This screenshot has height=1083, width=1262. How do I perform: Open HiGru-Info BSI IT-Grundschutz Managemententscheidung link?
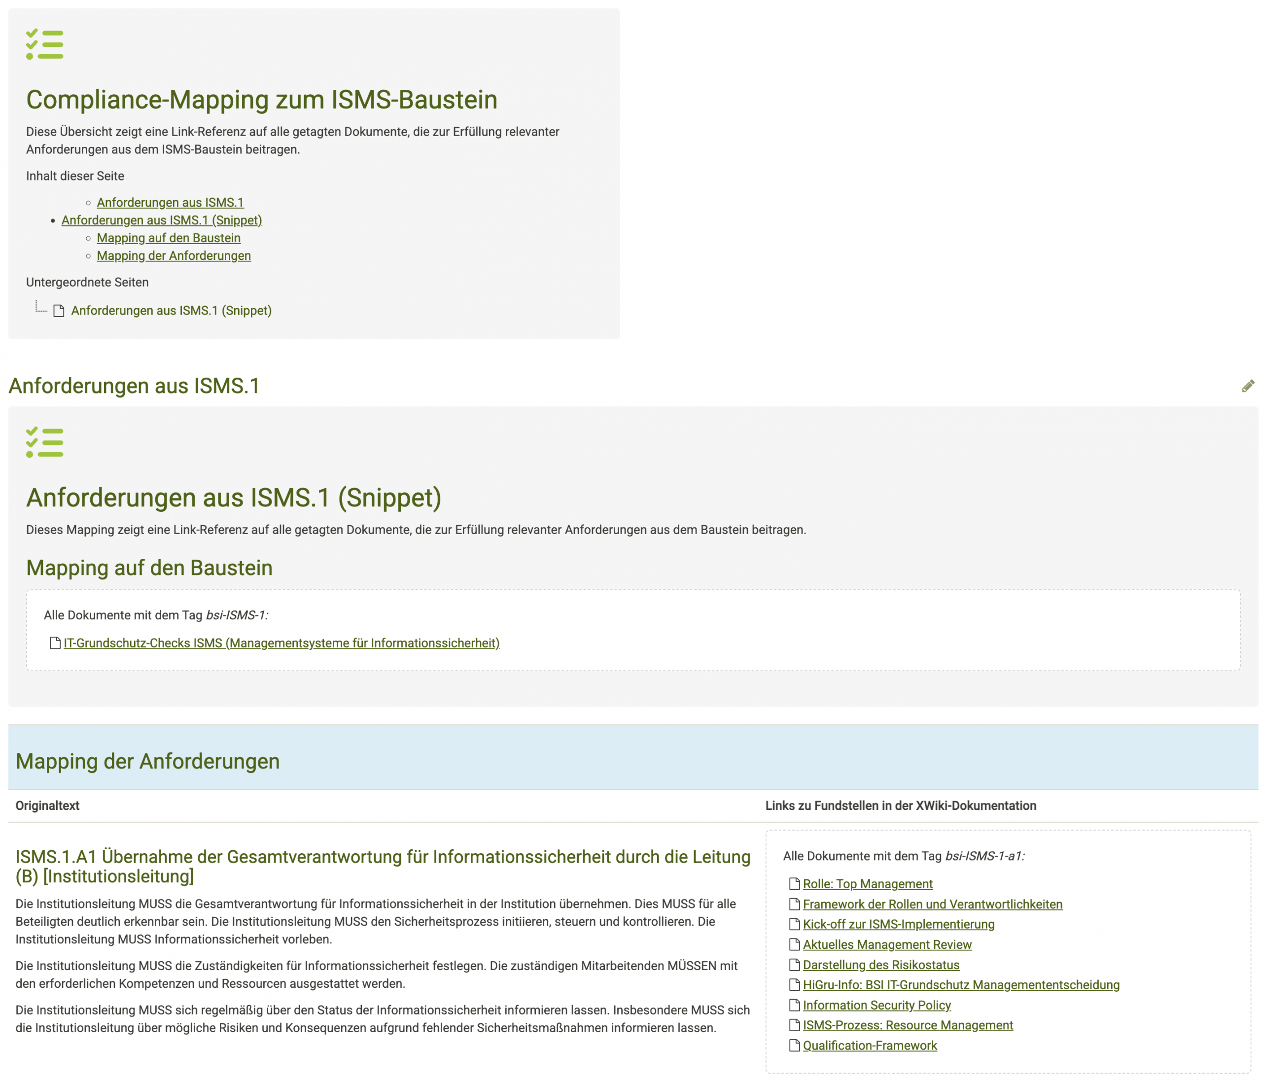960,985
